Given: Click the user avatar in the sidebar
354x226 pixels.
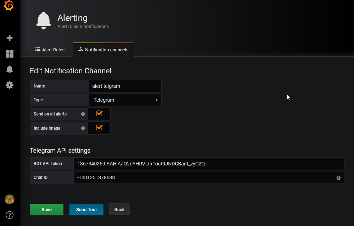Looking at the screenshot, I should pos(9,199).
